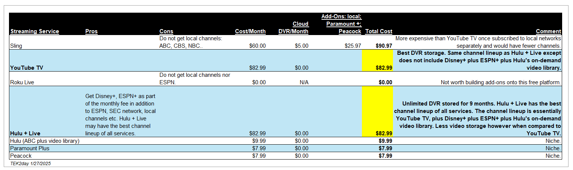Click the Cost/Month column header
The image size is (573, 170).
(250, 31)
